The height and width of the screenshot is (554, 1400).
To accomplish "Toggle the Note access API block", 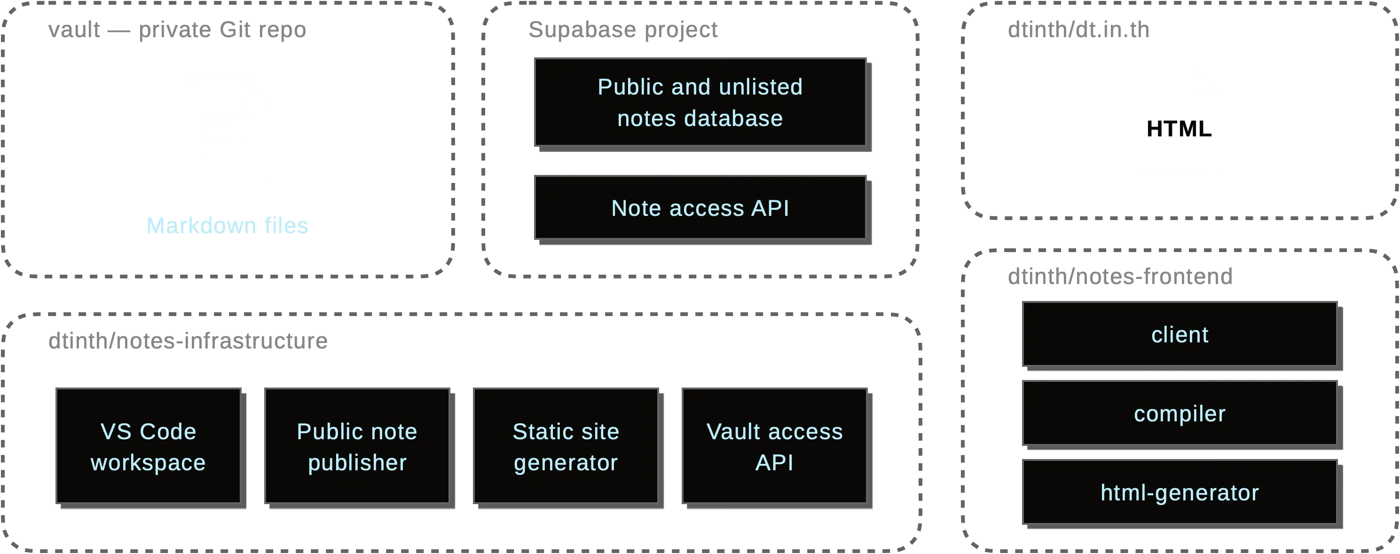I will point(700,207).
